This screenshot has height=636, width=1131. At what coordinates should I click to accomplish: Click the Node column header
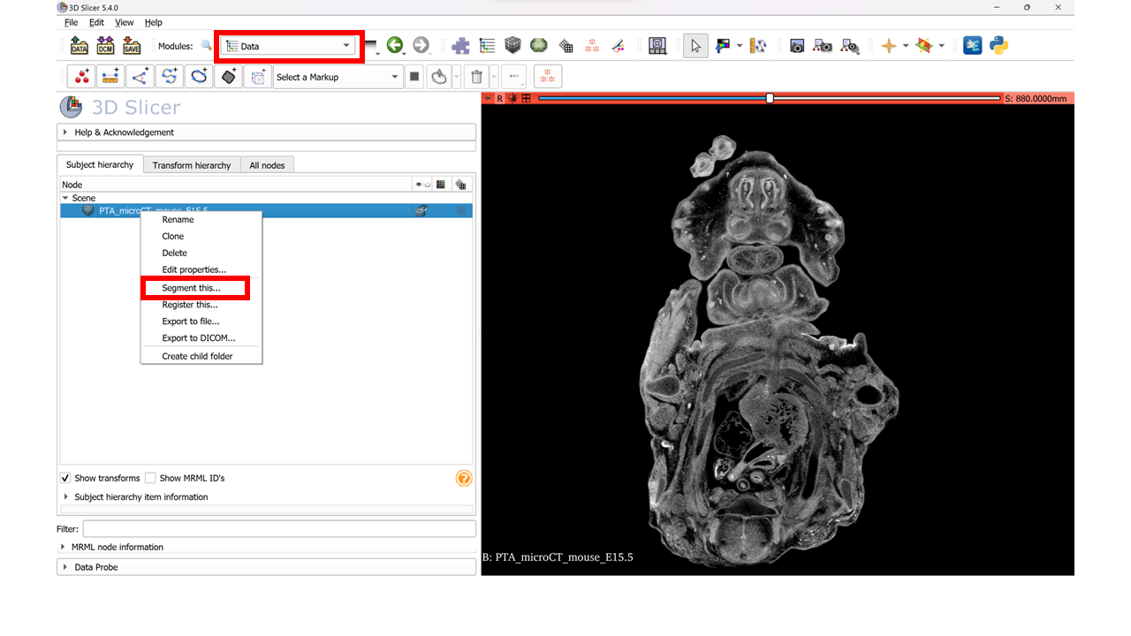point(236,185)
